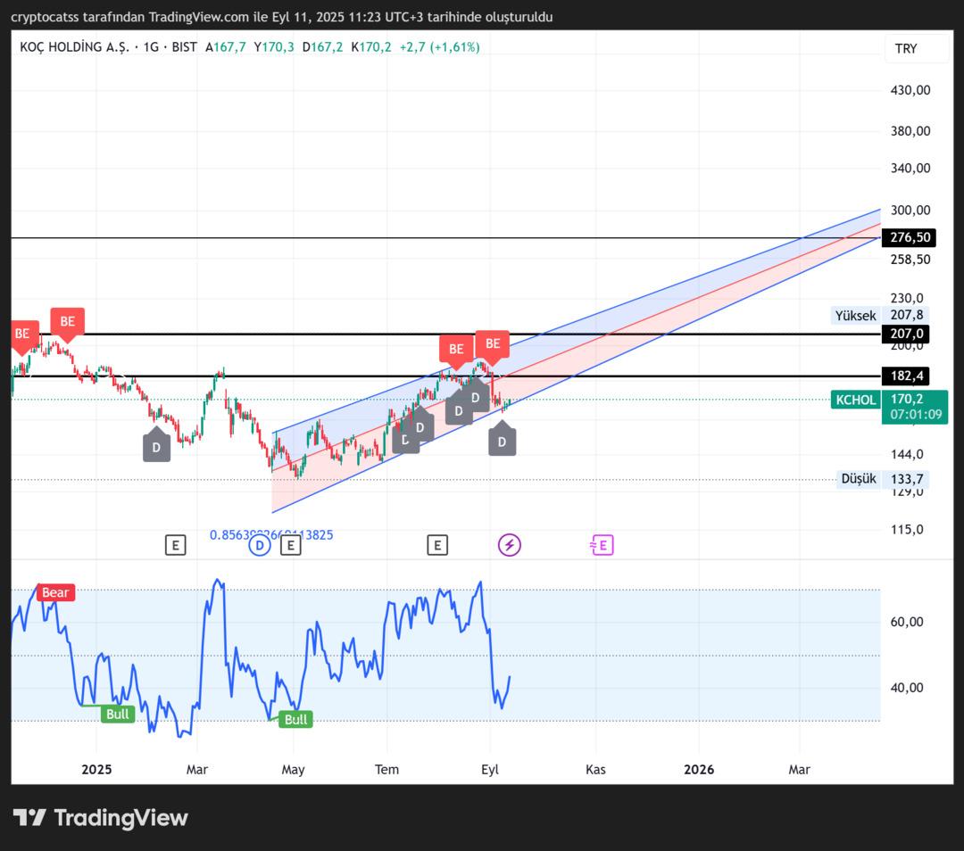Click the first green Bull label

coord(118,714)
